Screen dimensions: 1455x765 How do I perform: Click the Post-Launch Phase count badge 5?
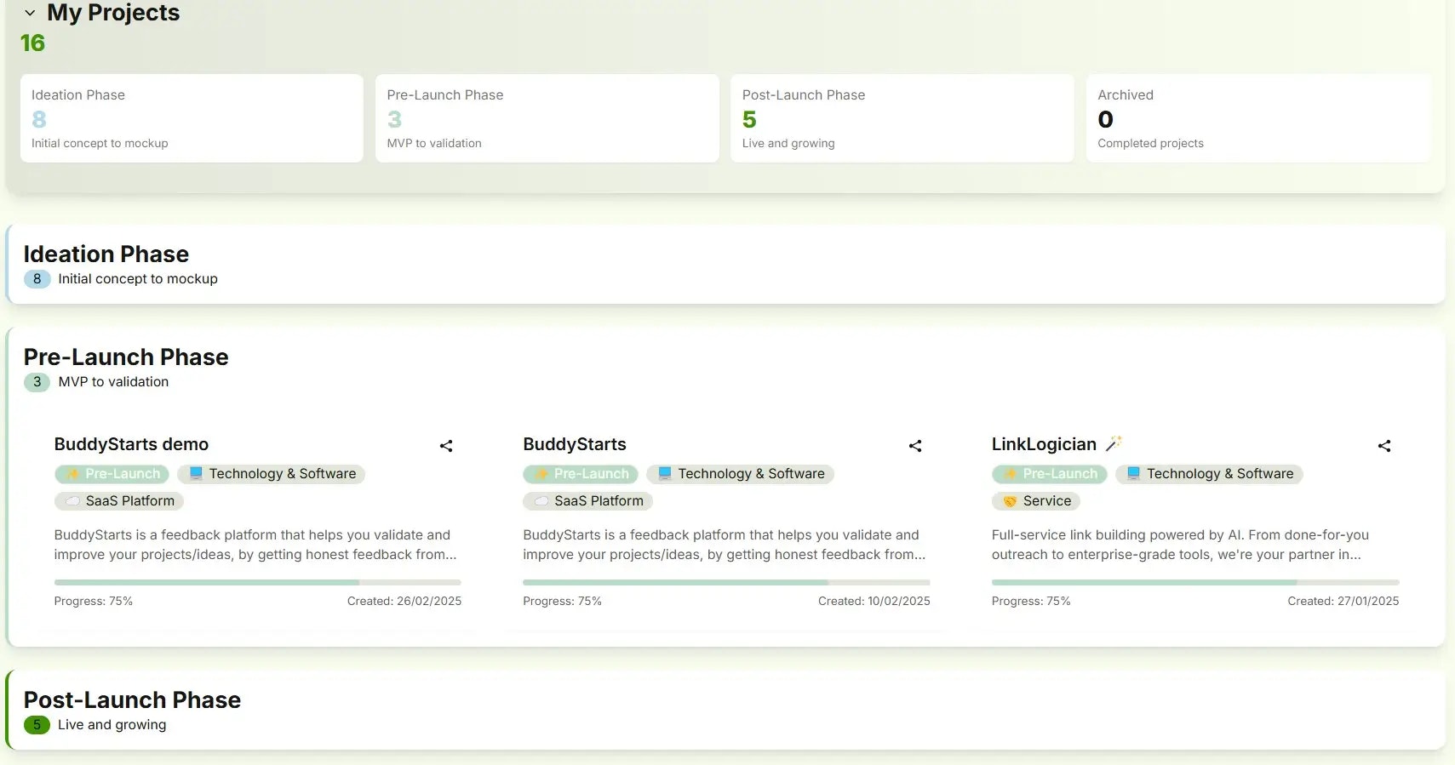point(37,725)
